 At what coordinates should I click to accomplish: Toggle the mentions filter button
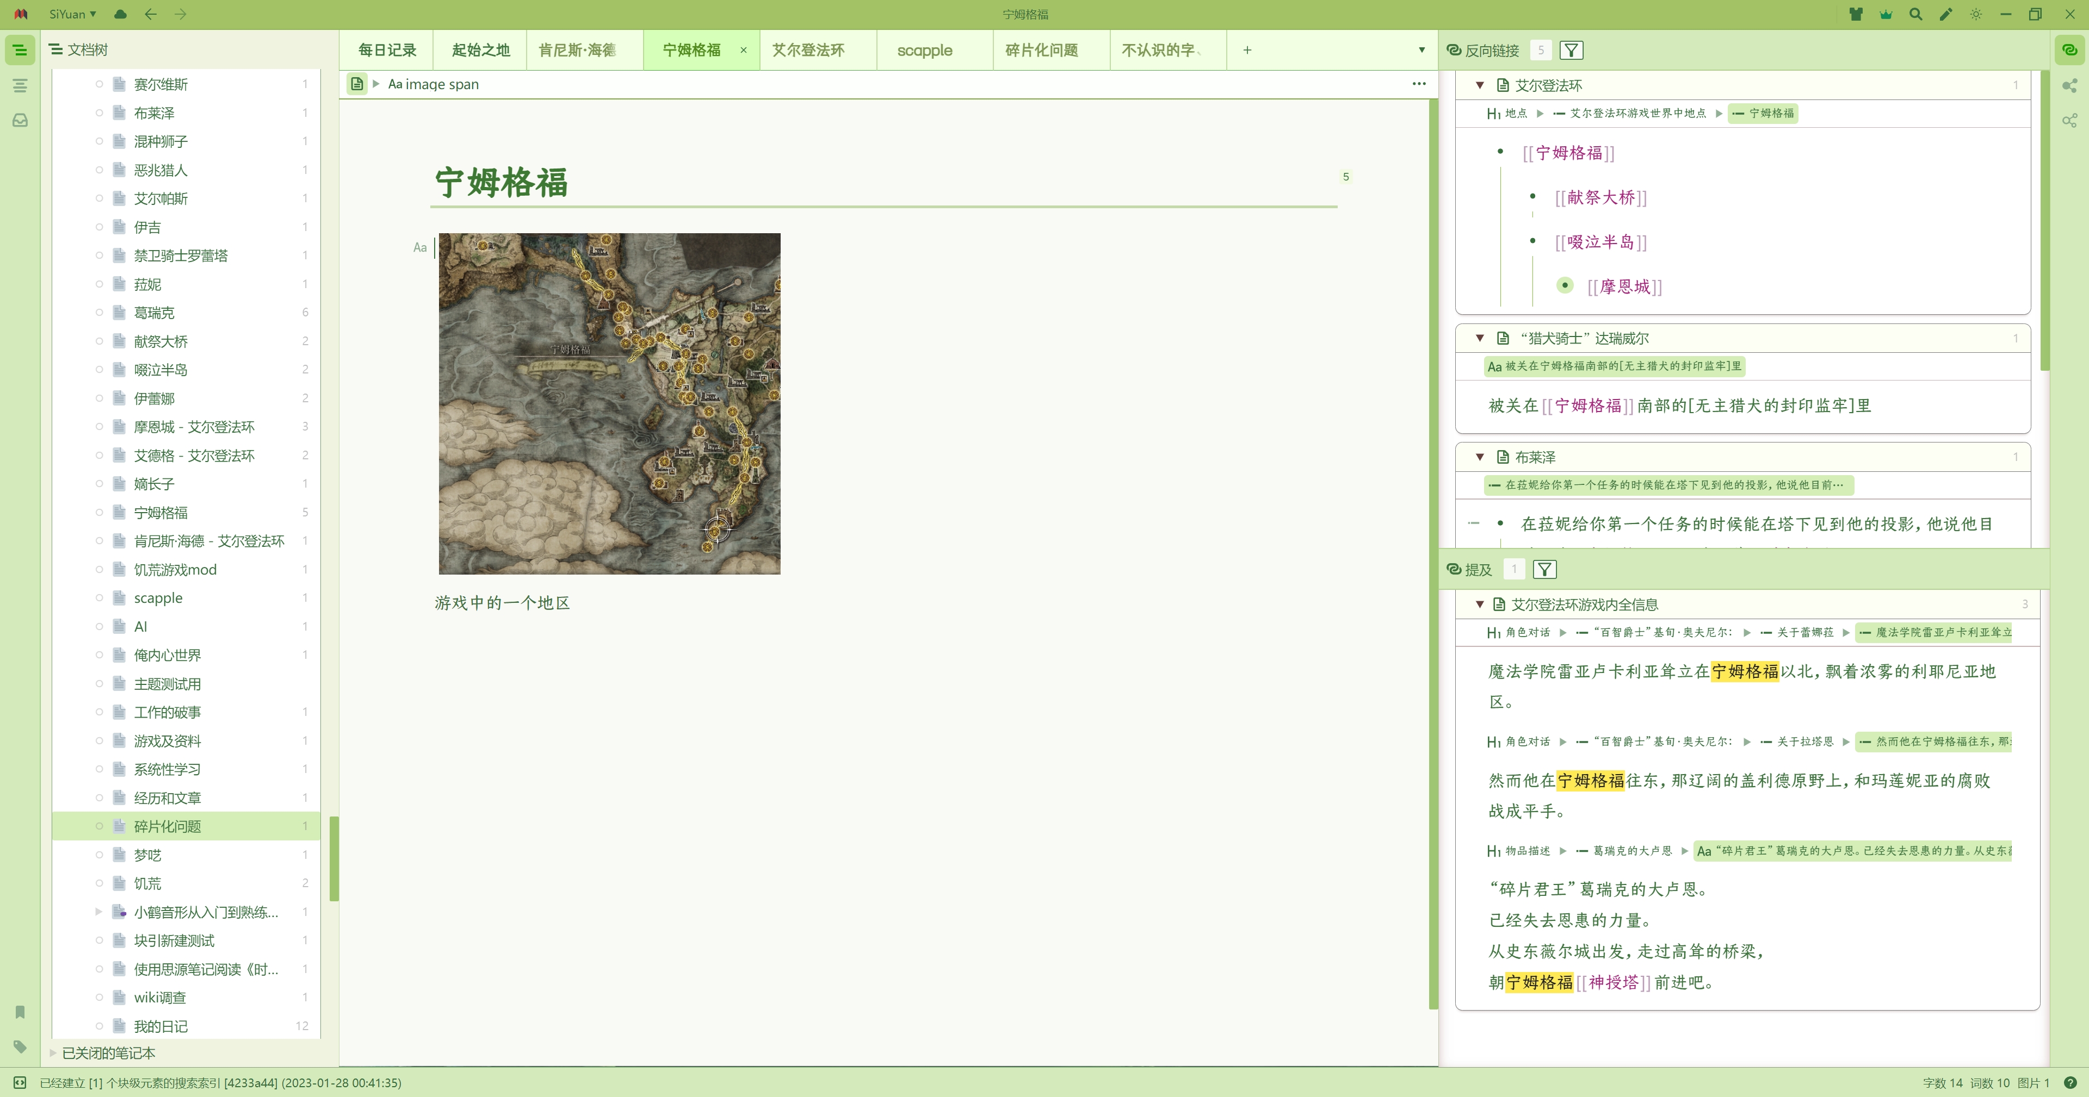click(x=1544, y=570)
